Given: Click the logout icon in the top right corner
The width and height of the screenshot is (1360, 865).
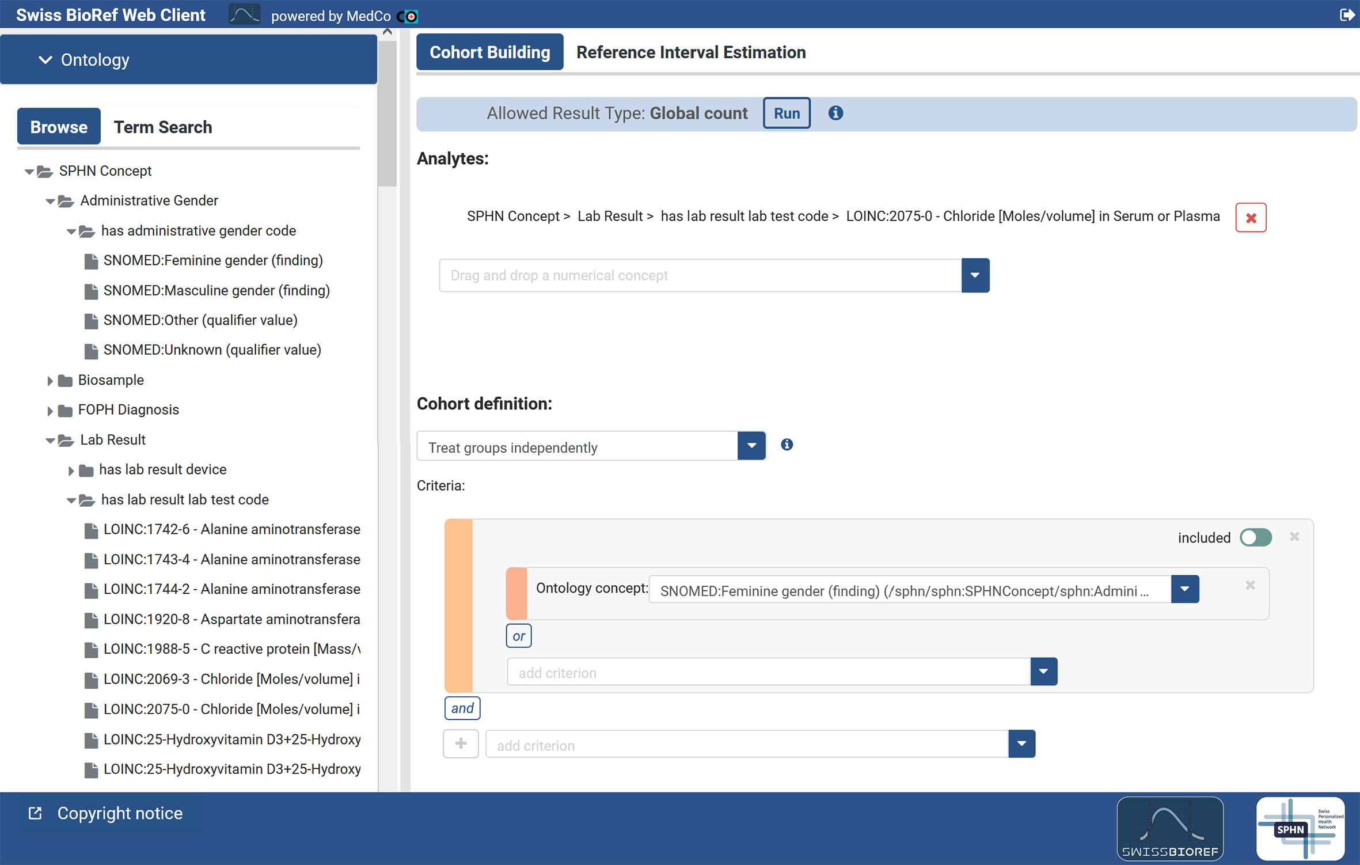Looking at the screenshot, I should (x=1347, y=15).
